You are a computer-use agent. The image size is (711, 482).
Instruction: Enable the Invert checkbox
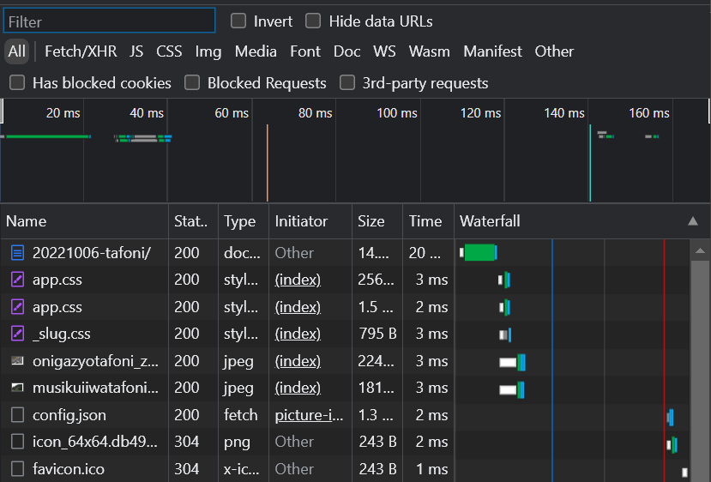click(238, 21)
